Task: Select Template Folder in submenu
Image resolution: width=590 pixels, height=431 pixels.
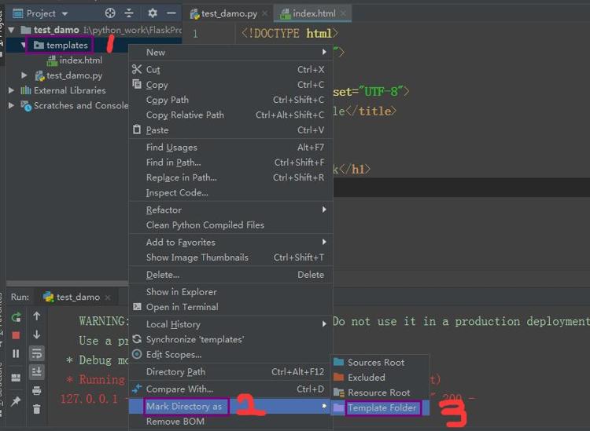Action: (382, 407)
